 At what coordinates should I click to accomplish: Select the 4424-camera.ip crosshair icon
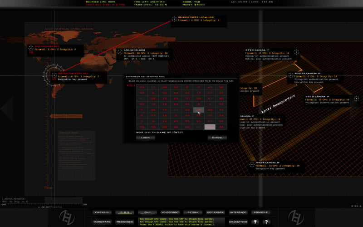pyautogui.click(x=252, y=164)
